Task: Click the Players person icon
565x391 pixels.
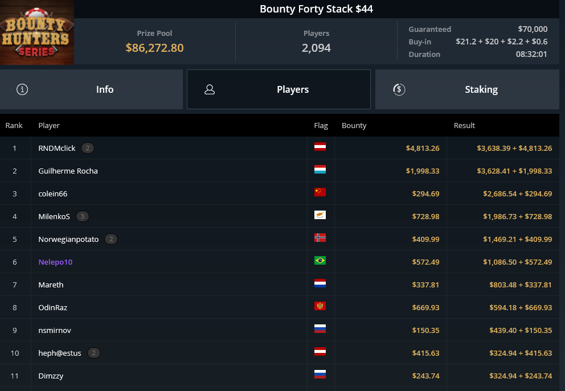Action: point(210,90)
